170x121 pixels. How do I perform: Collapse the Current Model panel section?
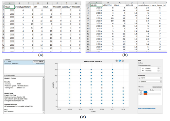click(4, 75)
